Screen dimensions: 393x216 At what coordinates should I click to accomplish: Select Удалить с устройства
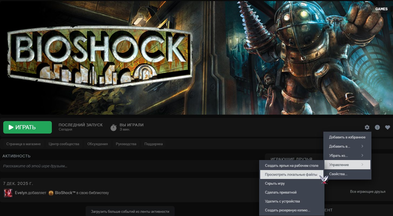[292, 201]
